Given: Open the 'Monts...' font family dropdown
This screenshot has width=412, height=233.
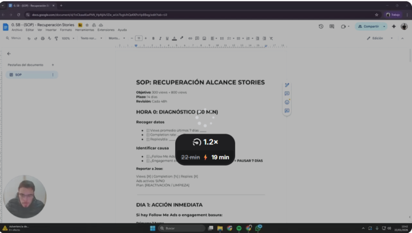Looking at the screenshot, I should pyautogui.click(x=117, y=38).
